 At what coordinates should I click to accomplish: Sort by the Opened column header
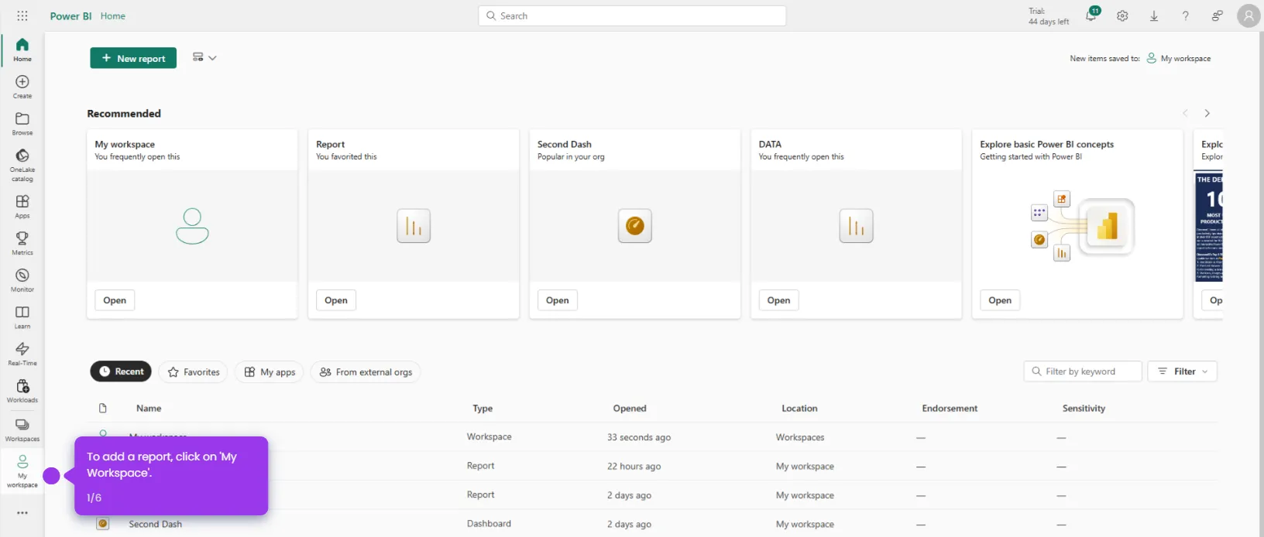(x=630, y=409)
